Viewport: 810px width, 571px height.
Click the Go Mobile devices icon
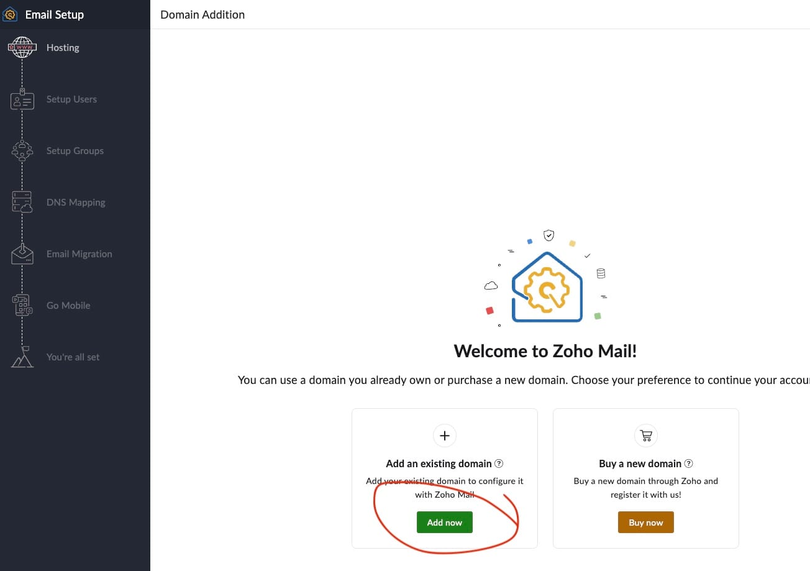22,306
